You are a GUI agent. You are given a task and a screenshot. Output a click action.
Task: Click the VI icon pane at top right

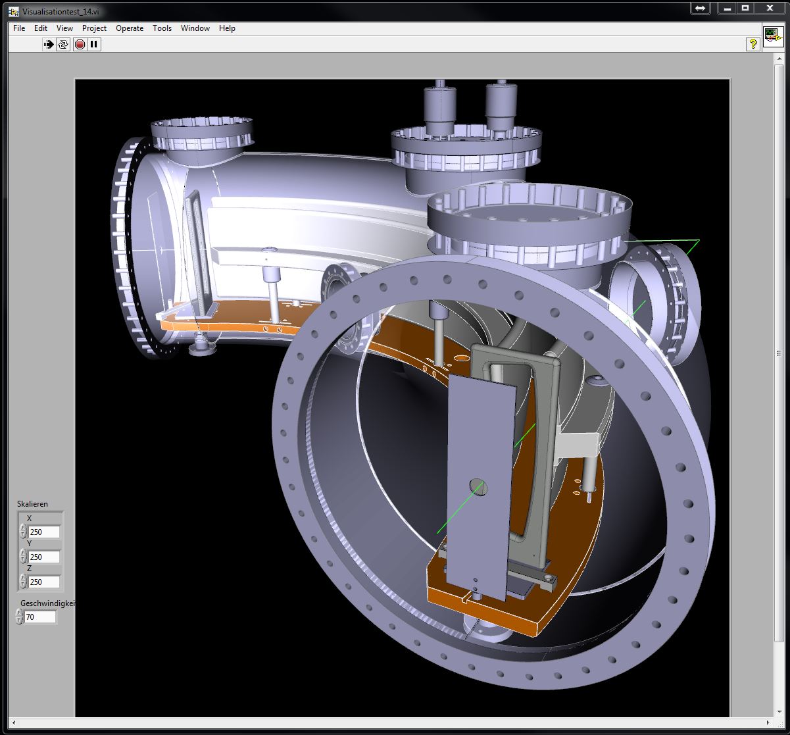pos(772,37)
